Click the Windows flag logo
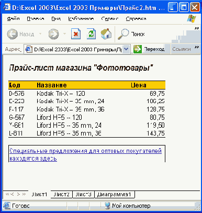This screenshot has height=213, width=202. [x=192, y=18]
